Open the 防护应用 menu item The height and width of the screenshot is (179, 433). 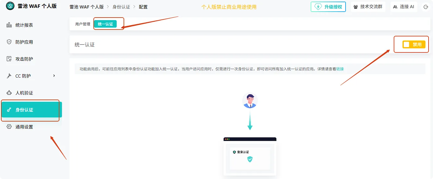pos(31,42)
